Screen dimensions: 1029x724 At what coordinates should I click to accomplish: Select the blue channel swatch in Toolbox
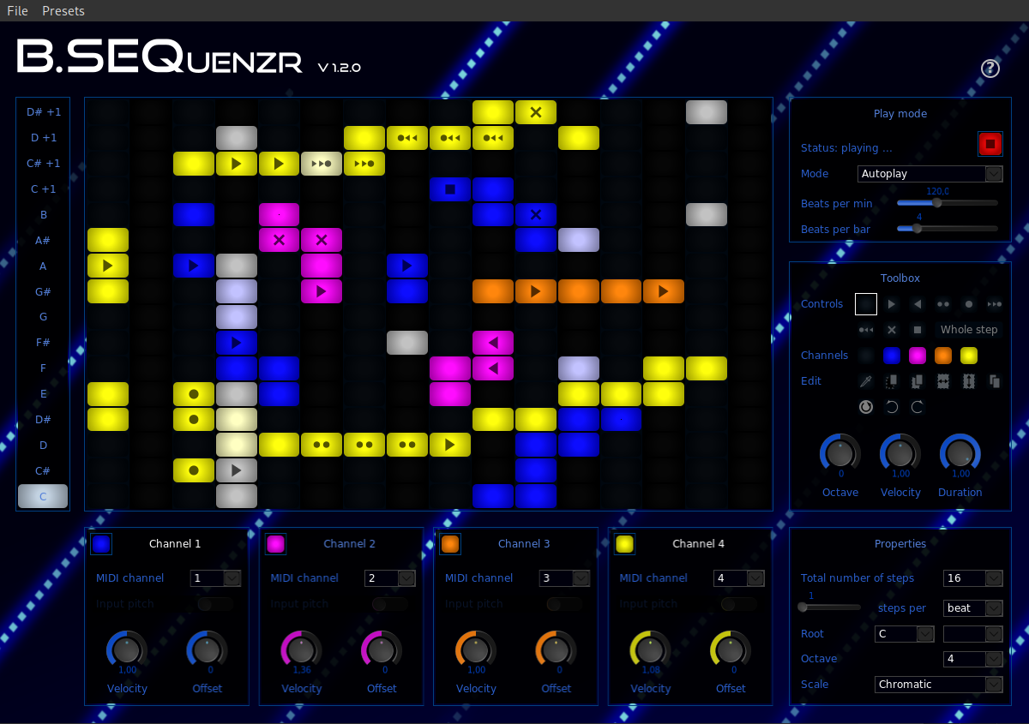[x=892, y=356]
